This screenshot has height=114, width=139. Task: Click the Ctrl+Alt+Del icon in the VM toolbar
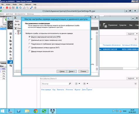click(x=1, y=8)
